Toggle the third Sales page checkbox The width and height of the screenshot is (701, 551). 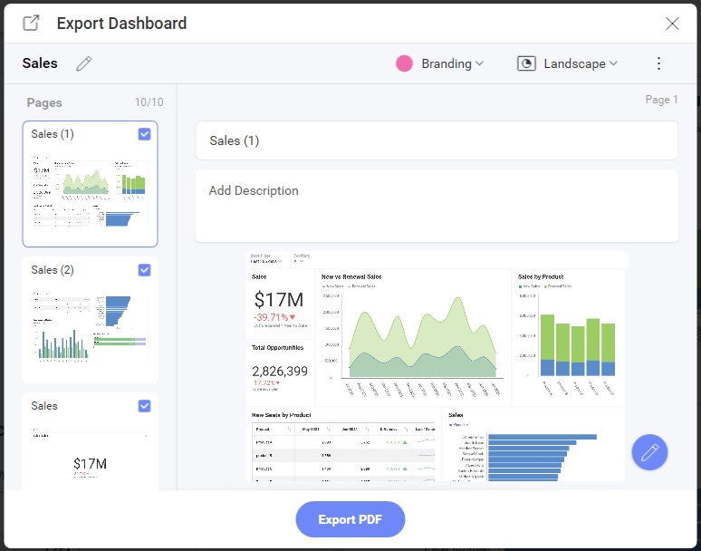tap(144, 406)
